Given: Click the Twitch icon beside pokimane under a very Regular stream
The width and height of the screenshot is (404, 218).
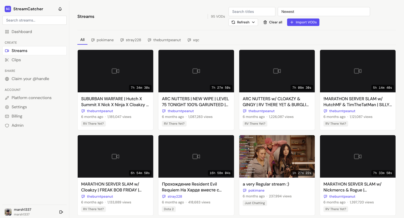Looking at the screenshot, I should coord(245,191).
